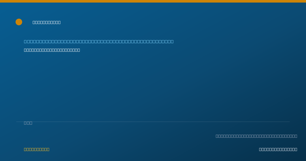Open the yellow footer link text
The image size is (306, 161).
click(x=37, y=149)
